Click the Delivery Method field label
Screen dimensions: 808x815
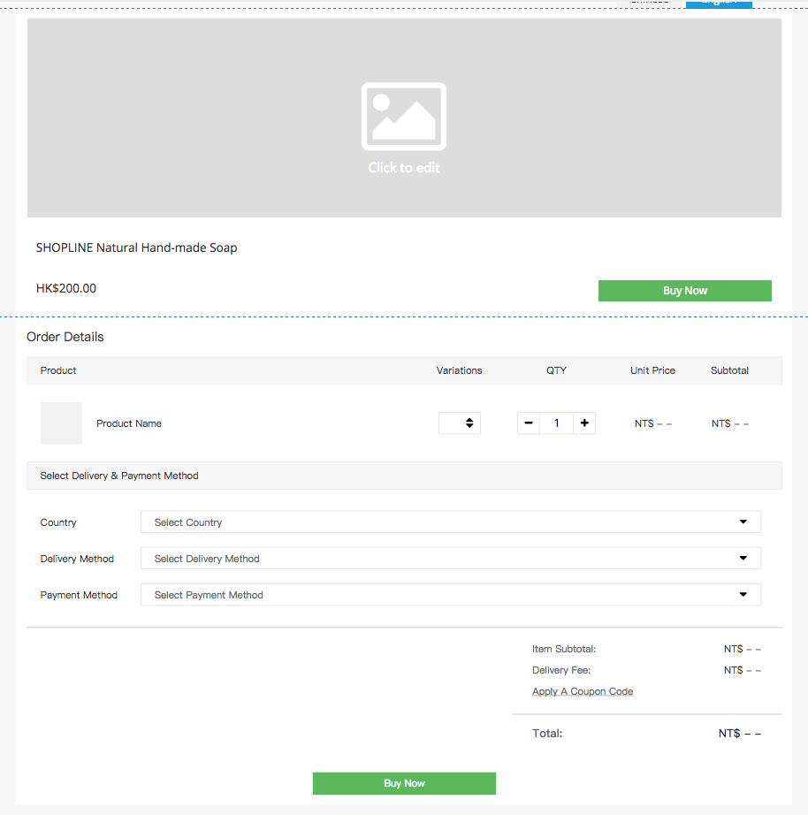pyautogui.click(x=77, y=559)
